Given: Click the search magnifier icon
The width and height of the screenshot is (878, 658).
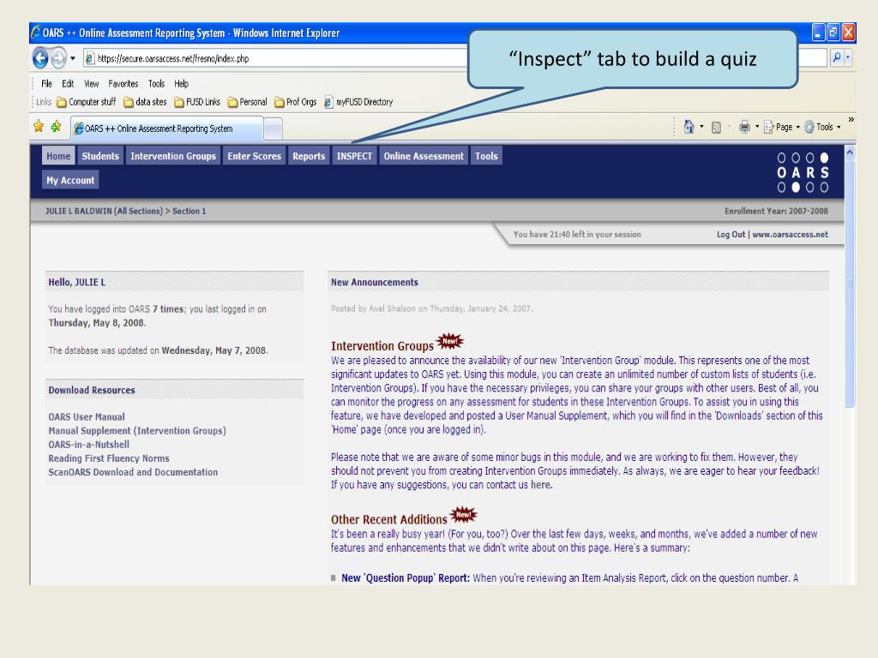Looking at the screenshot, I should [837, 57].
